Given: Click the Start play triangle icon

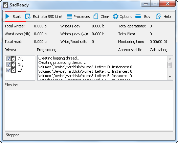Looking at the screenshot, I should (7, 16).
